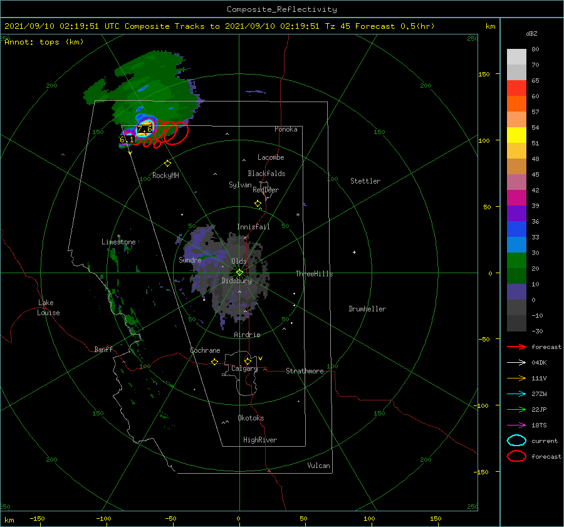
Task: Click the white 04DK arrow in legend
Action: (x=516, y=363)
